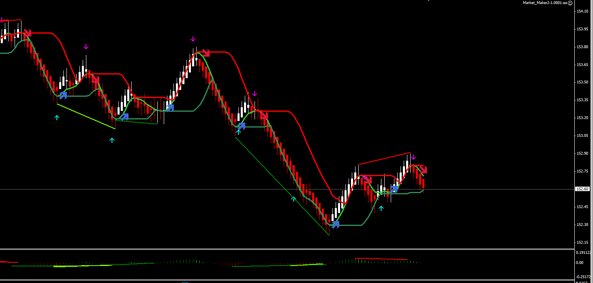Click the 153.80 price scale label
593x283 pixels.
pyautogui.click(x=582, y=47)
